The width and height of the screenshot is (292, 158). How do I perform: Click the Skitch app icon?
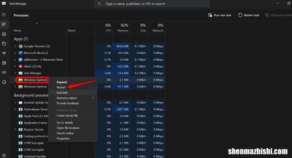(20, 66)
